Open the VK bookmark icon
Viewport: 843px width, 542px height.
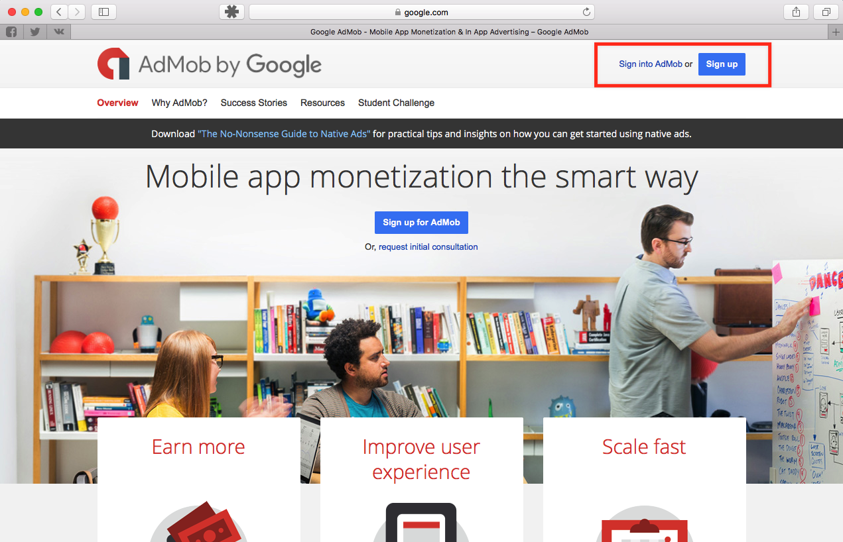click(x=59, y=32)
